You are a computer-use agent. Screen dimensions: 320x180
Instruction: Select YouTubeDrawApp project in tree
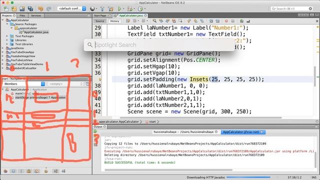coord(22,52)
